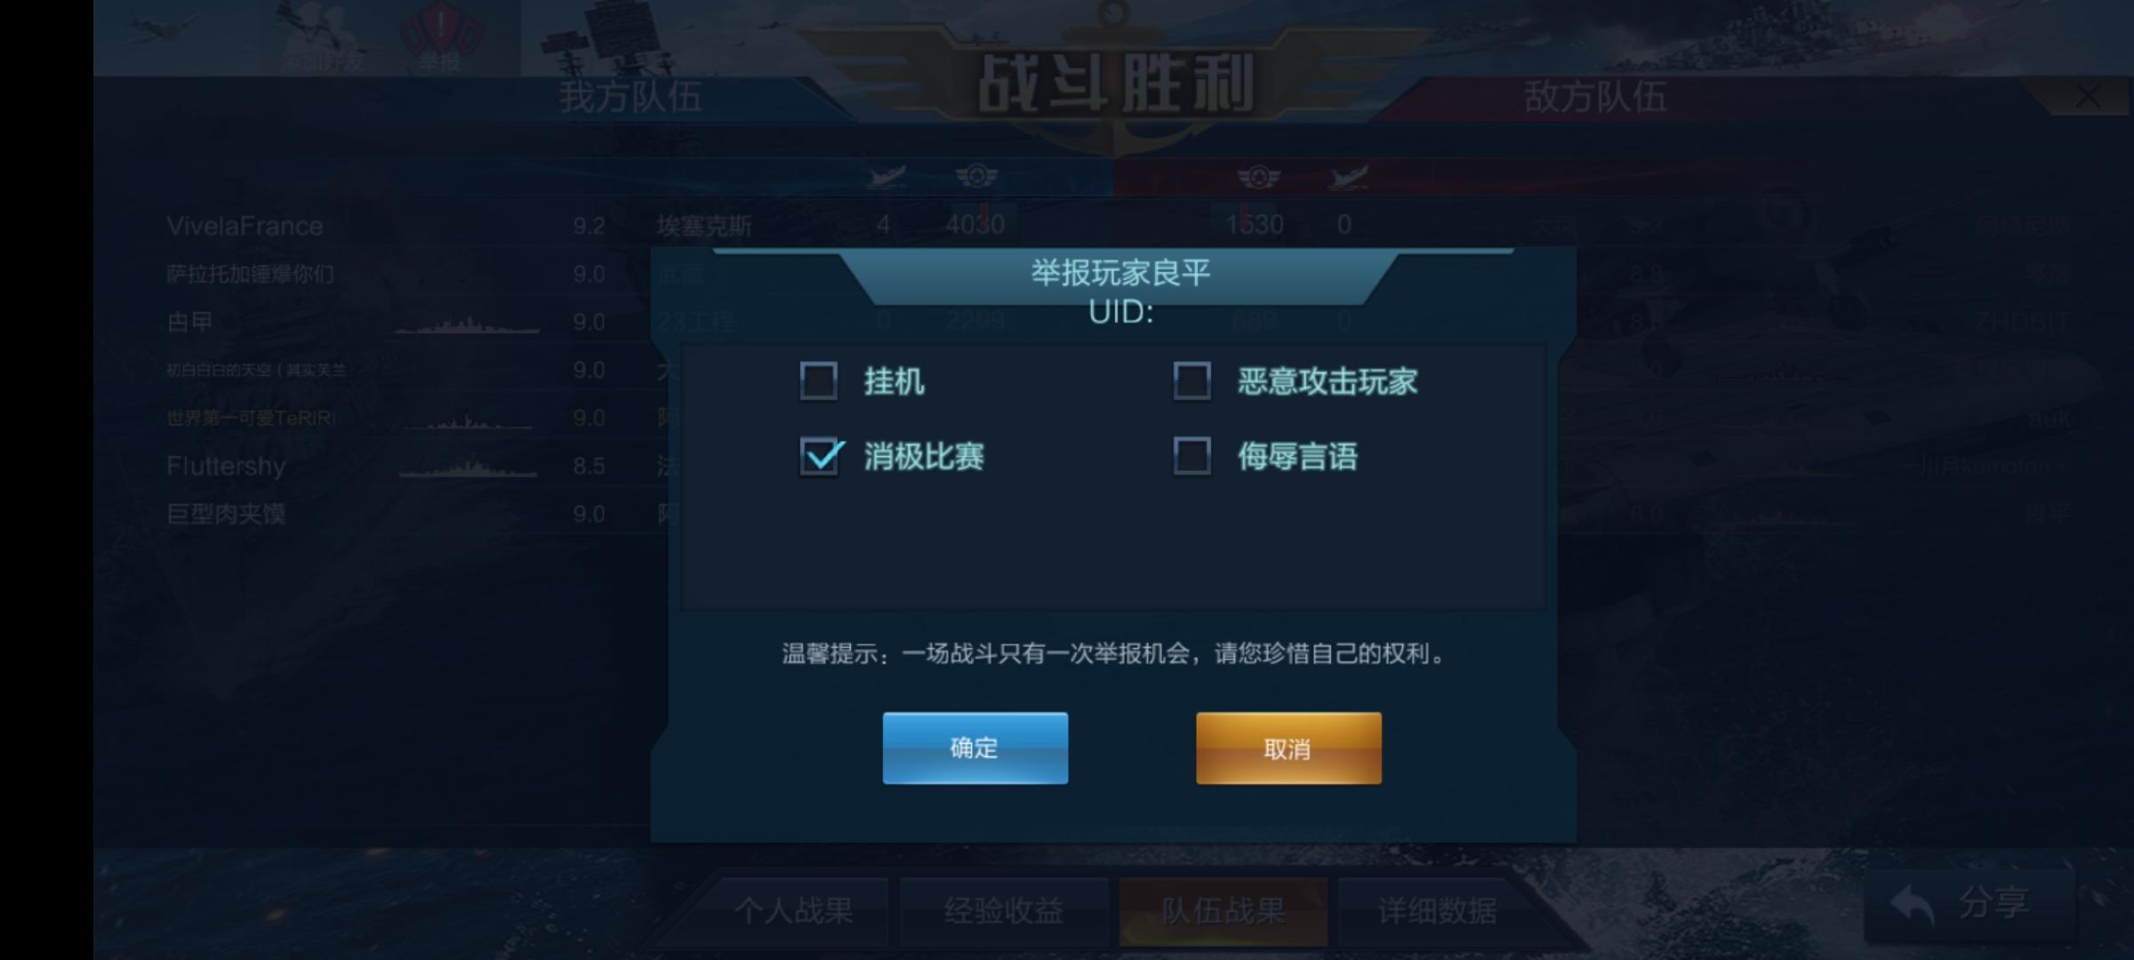The width and height of the screenshot is (2134, 960).
Task: Switch to the 个人战果 tab
Action: (793, 910)
